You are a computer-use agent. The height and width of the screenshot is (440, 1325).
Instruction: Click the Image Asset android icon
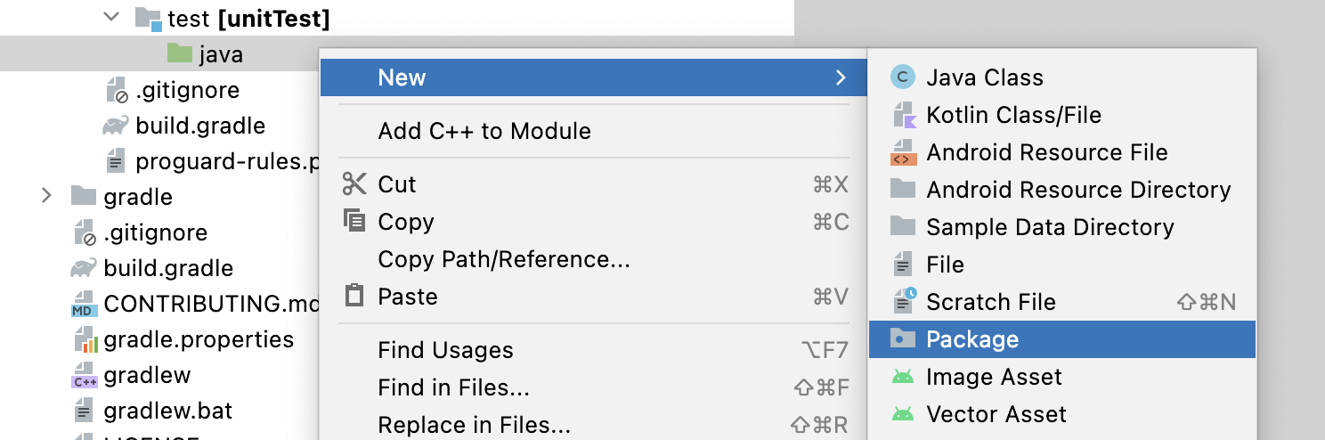click(903, 377)
